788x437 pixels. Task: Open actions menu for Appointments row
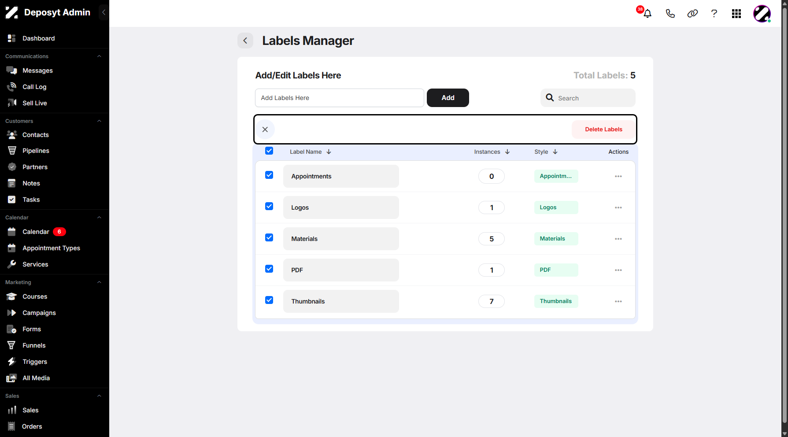point(618,176)
